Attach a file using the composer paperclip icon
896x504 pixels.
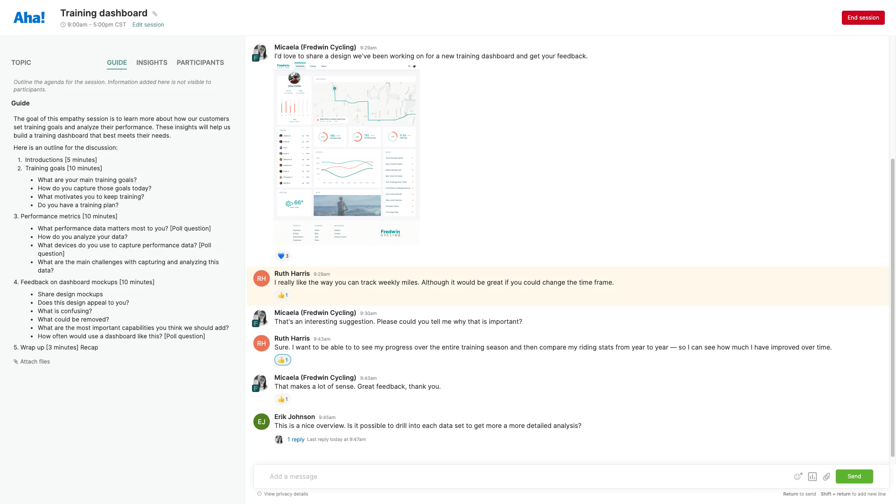click(826, 476)
